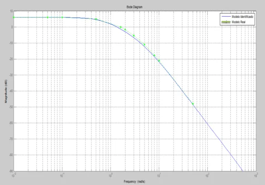Click the x-axis tick label 10^2

click(207, 175)
